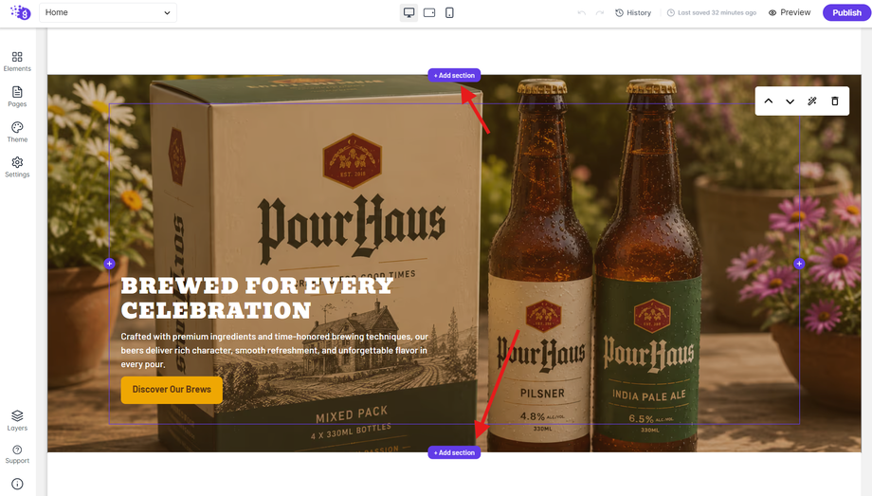Open the Layers panel

[x=17, y=420]
